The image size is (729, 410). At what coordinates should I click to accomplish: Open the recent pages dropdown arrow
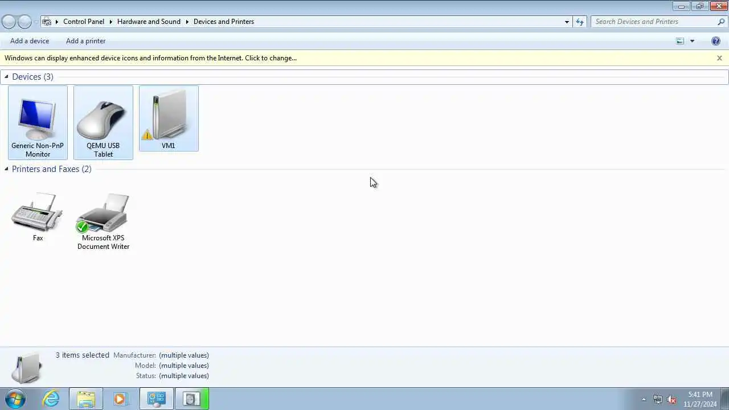(36, 22)
